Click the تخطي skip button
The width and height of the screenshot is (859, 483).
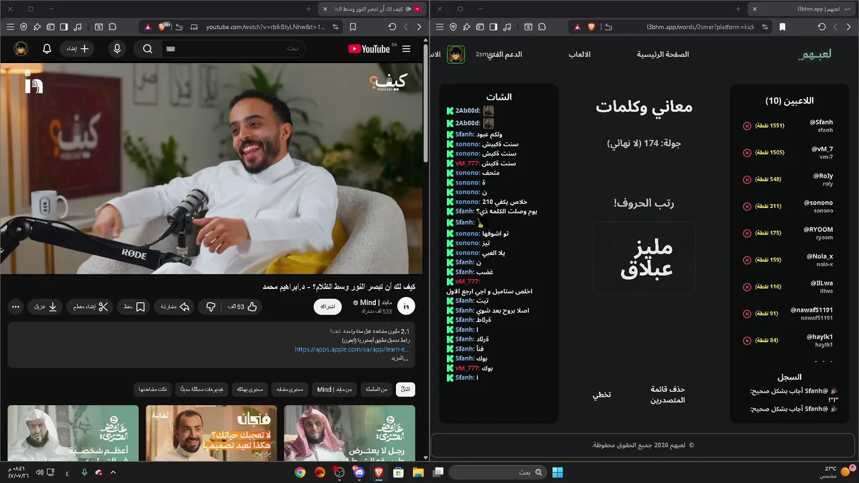click(x=601, y=394)
